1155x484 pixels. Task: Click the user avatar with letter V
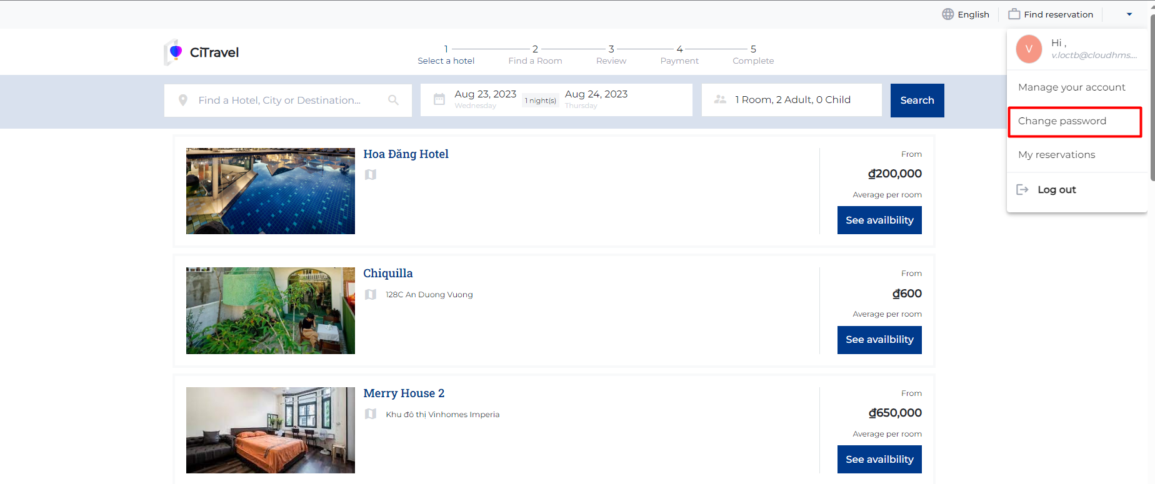click(1029, 49)
